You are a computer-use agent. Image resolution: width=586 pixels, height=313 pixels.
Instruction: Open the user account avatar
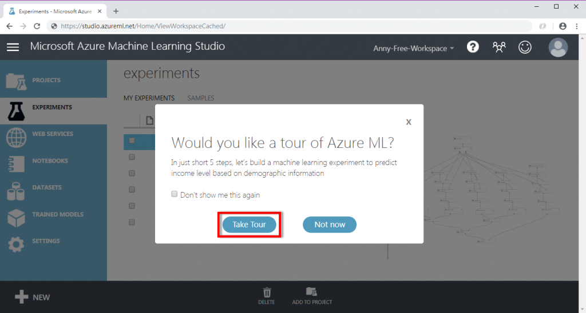point(558,47)
